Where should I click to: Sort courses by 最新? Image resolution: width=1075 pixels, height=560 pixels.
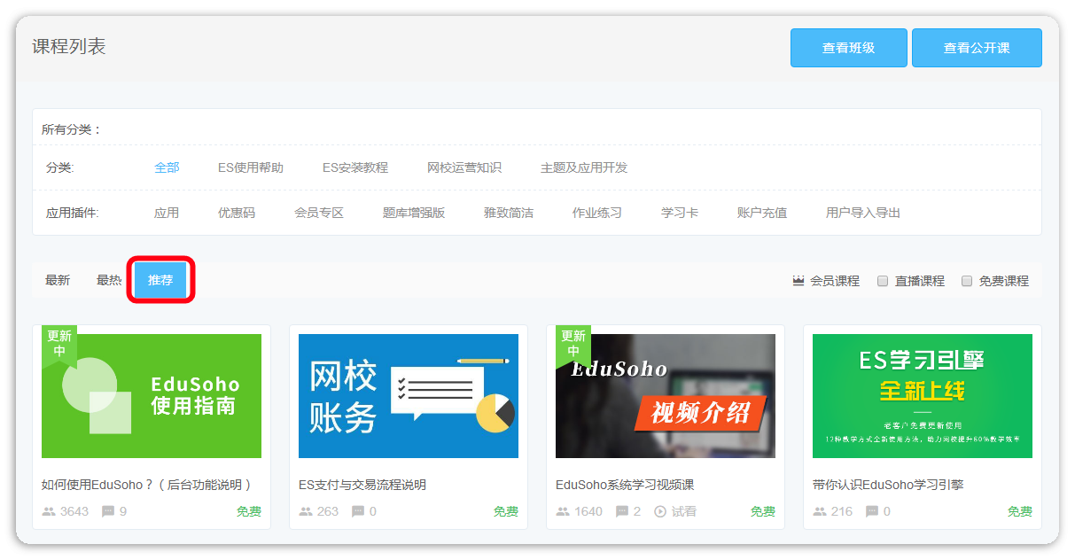58,280
